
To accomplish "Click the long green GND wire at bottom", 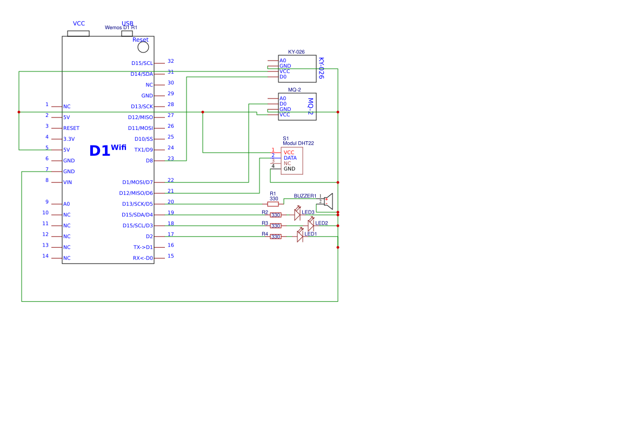I will [x=178, y=301].
